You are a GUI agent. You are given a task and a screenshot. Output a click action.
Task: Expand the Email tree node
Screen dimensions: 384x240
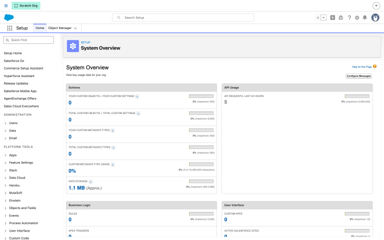[5, 138]
